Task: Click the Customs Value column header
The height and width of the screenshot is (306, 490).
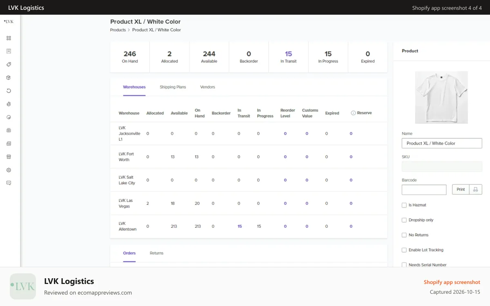Action: pos(310,113)
